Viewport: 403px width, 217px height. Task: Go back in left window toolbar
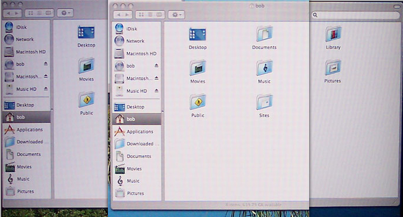(8, 13)
